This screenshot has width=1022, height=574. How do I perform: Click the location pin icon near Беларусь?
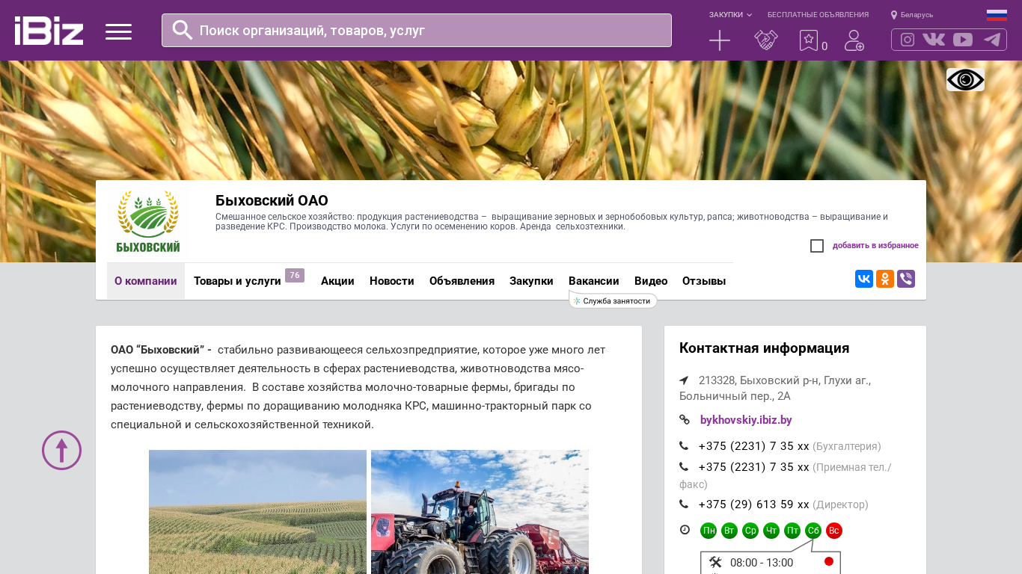pyautogui.click(x=894, y=15)
